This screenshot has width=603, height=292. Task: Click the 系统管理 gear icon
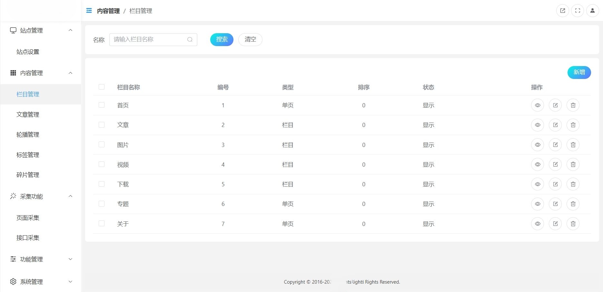[13, 282]
